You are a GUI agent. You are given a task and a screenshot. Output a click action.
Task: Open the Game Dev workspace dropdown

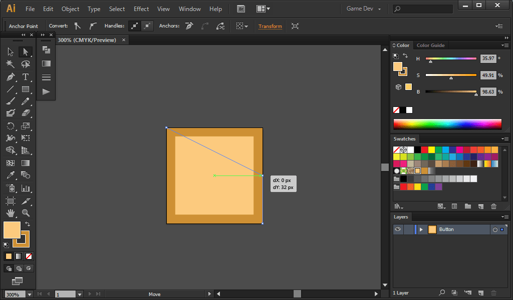click(363, 8)
